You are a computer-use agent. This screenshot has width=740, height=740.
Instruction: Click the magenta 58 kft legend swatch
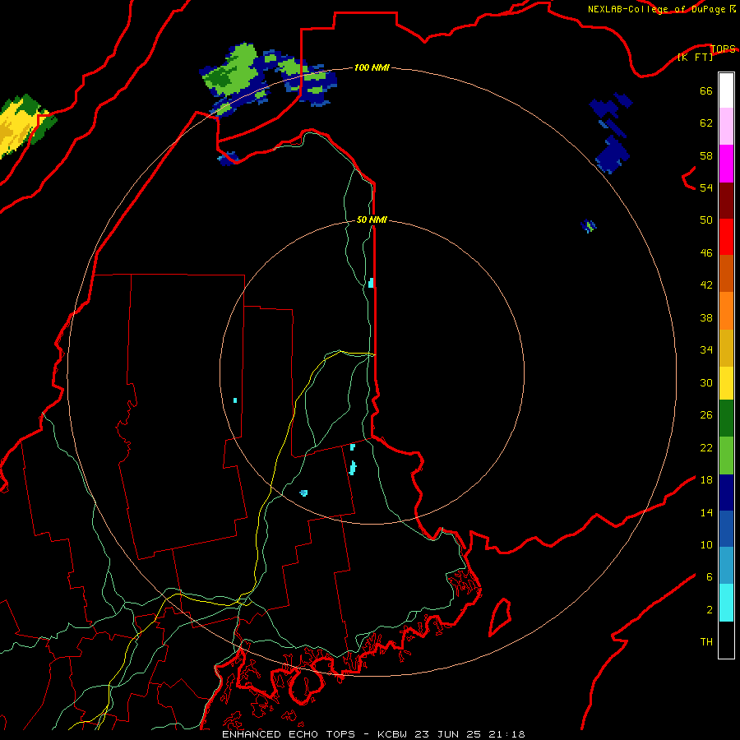[726, 164]
